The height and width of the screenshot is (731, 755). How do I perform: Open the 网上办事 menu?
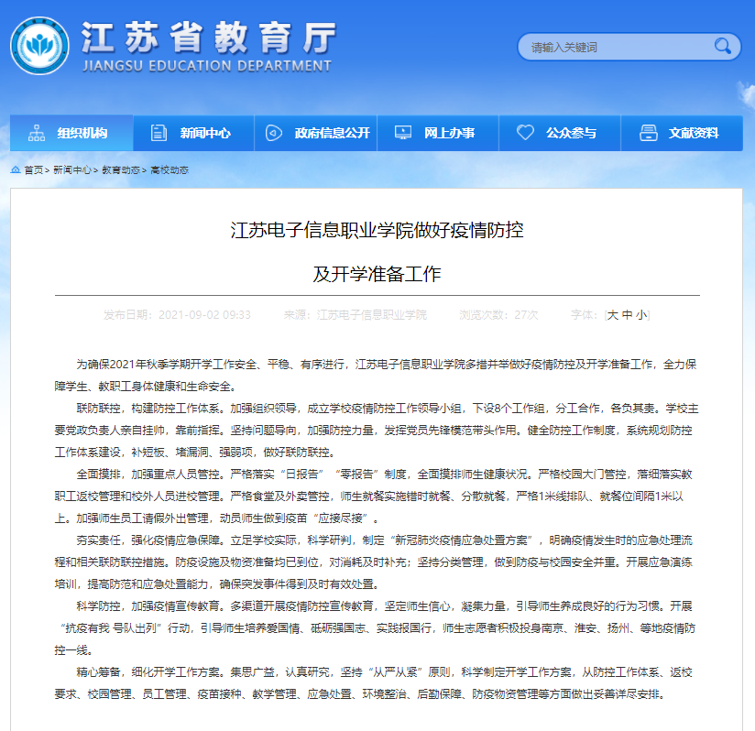tap(438, 133)
